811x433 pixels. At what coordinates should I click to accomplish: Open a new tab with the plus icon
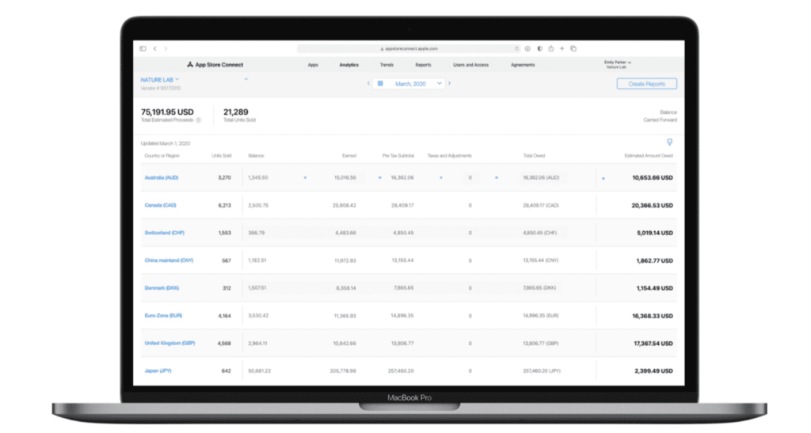coord(562,48)
